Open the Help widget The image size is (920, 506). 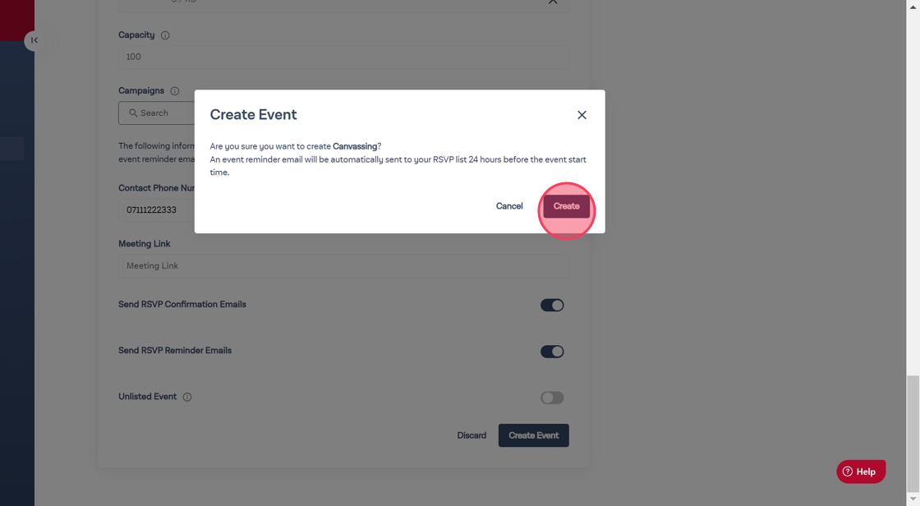[860, 471]
